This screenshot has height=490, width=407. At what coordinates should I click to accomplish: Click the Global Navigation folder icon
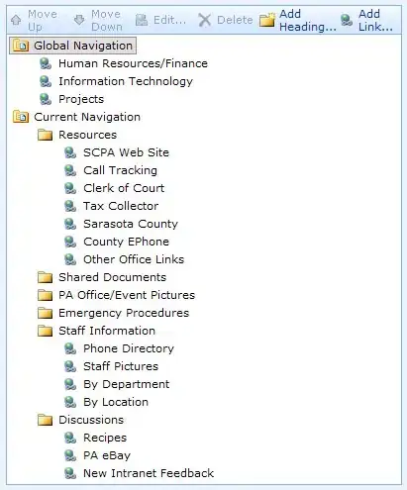[x=21, y=46]
